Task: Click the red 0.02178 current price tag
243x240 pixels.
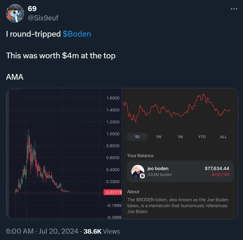Action: (x=113, y=192)
